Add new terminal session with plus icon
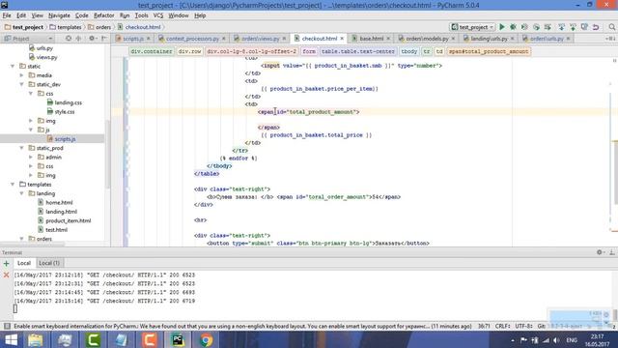This screenshot has width=618, height=348. (7, 263)
